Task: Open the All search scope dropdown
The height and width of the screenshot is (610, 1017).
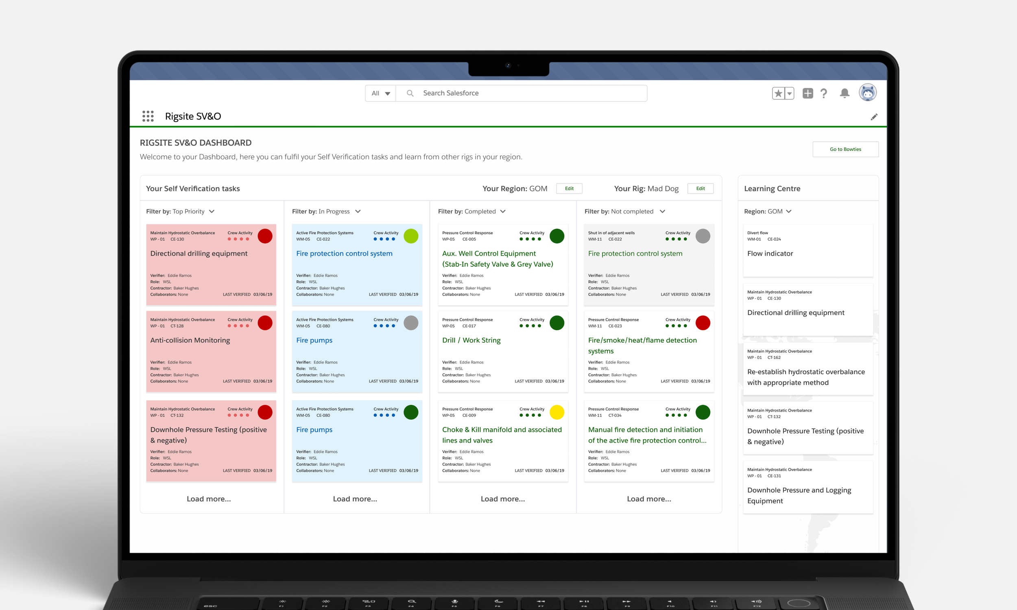Action: [x=380, y=93]
